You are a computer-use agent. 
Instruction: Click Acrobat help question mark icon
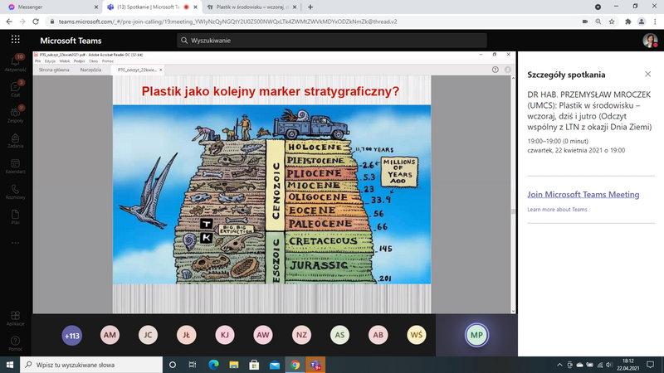tap(495, 70)
